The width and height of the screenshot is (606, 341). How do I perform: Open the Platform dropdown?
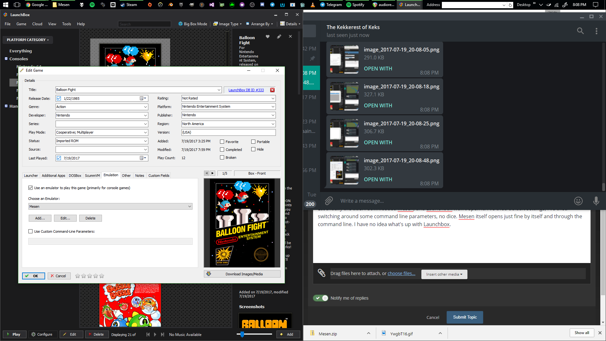pyautogui.click(x=273, y=107)
